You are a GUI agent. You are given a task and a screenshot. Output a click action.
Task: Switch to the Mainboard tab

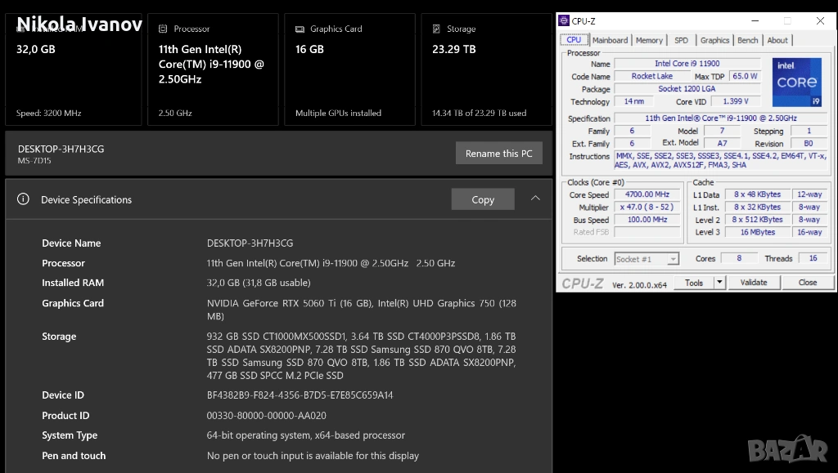pyautogui.click(x=610, y=40)
